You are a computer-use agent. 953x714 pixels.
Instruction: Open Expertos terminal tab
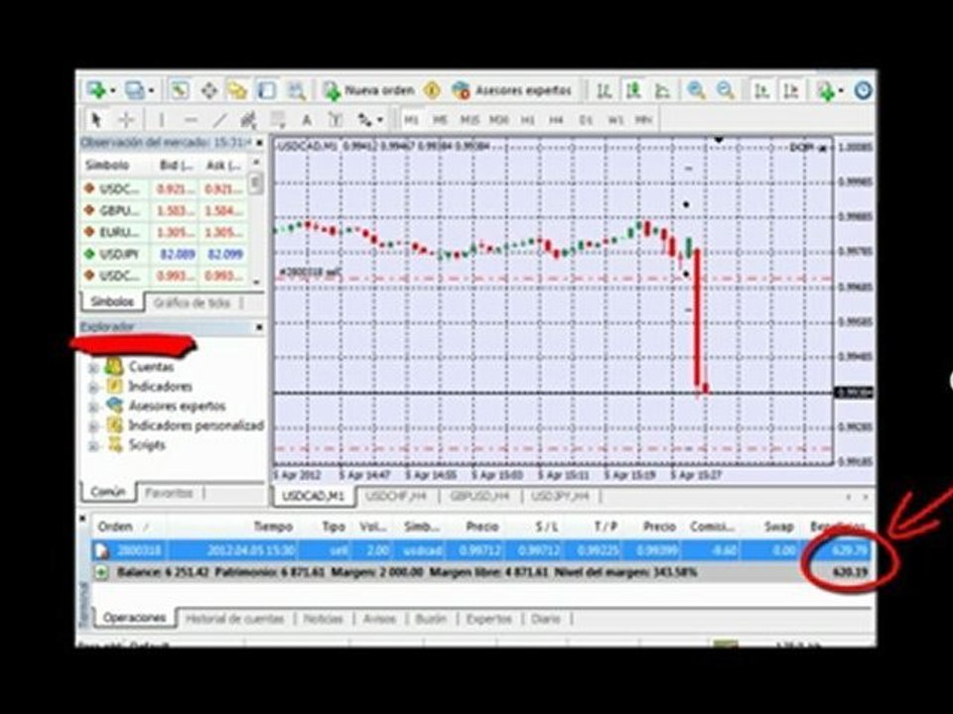(x=489, y=619)
